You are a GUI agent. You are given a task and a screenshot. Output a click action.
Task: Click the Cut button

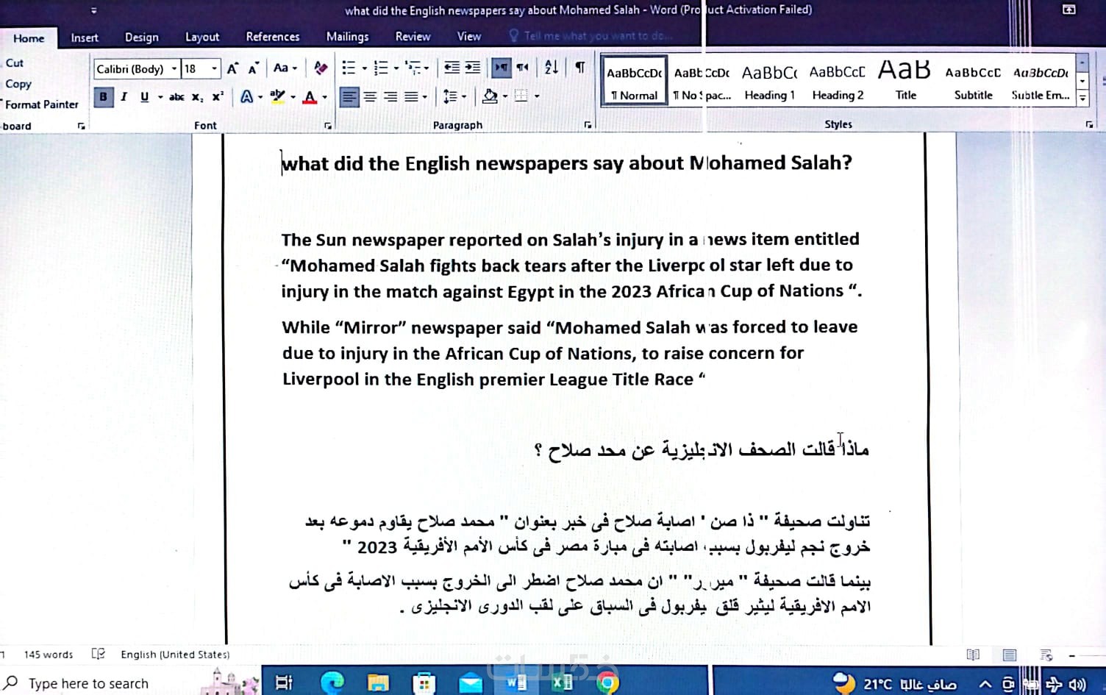14,63
